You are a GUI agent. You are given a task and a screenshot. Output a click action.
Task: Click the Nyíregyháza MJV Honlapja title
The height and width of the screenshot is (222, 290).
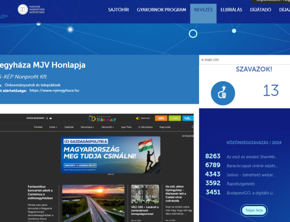point(43,65)
